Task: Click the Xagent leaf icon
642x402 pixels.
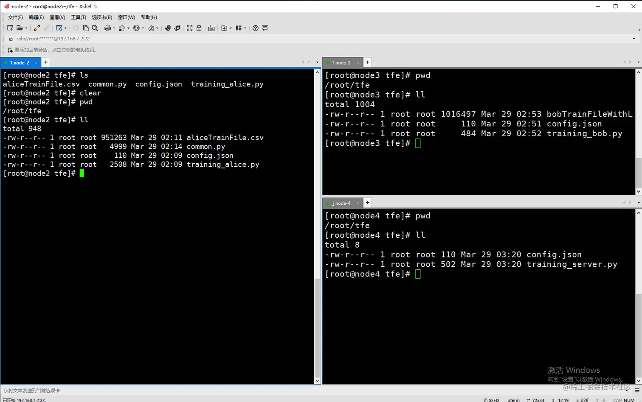Action: (x=177, y=28)
